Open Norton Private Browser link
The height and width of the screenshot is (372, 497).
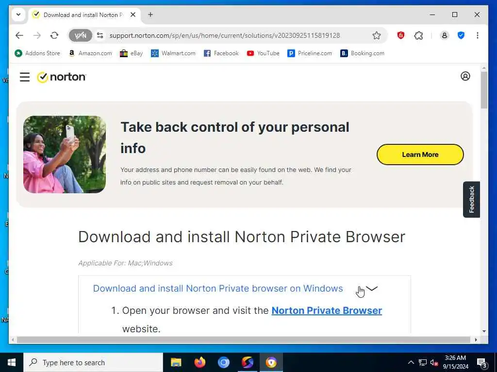coord(327,310)
